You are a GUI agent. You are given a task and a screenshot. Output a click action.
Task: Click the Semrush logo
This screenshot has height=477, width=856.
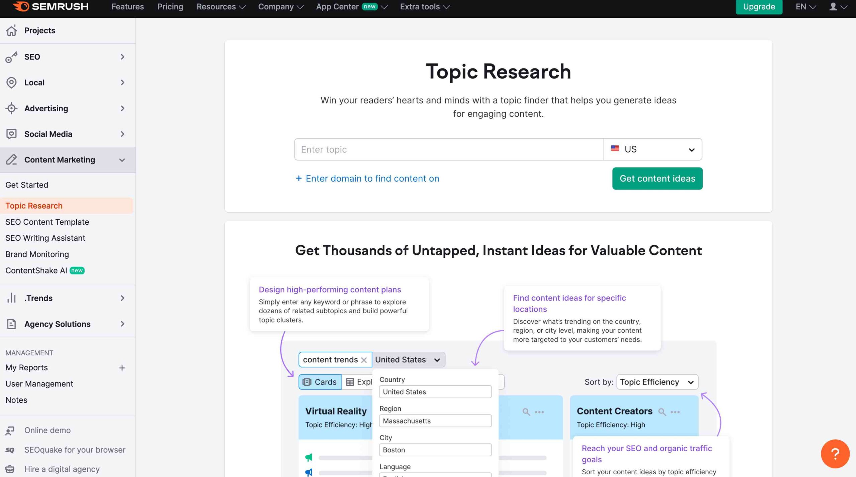click(50, 6)
